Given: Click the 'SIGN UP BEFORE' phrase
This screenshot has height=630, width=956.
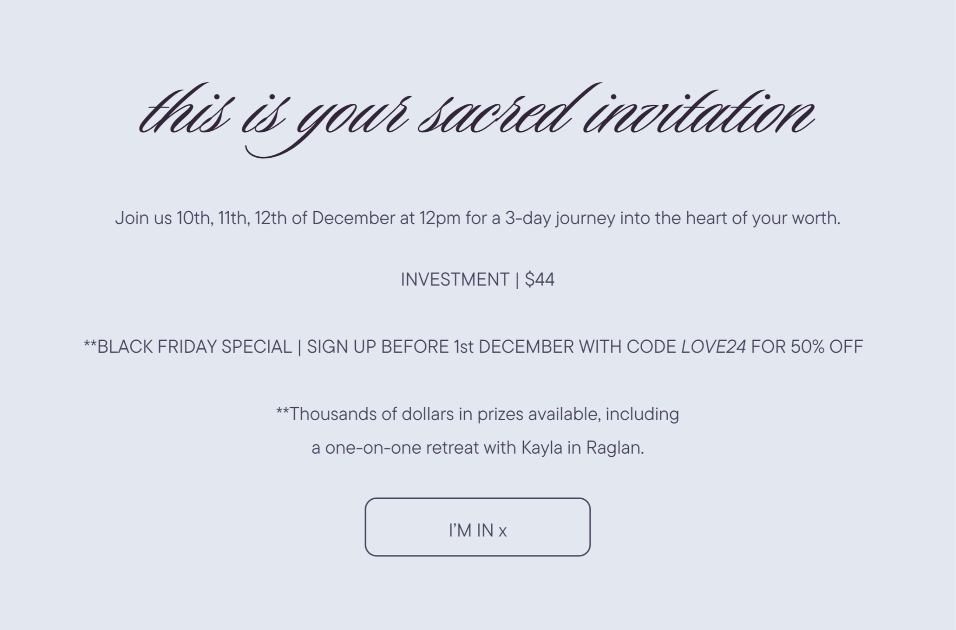Looking at the screenshot, I should (x=378, y=347).
